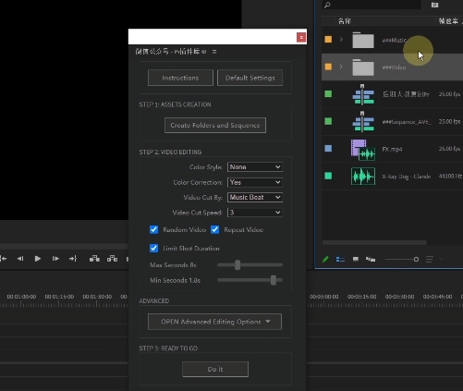Open the Color Style dropdown
Viewport: 463px width, 391px height.
(255, 167)
